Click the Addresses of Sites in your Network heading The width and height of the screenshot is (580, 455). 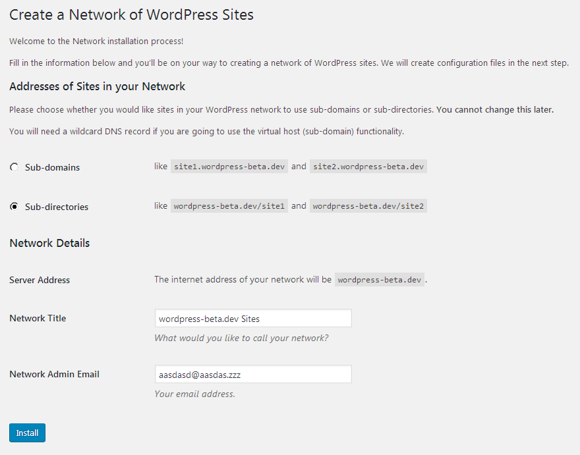coord(98,86)
